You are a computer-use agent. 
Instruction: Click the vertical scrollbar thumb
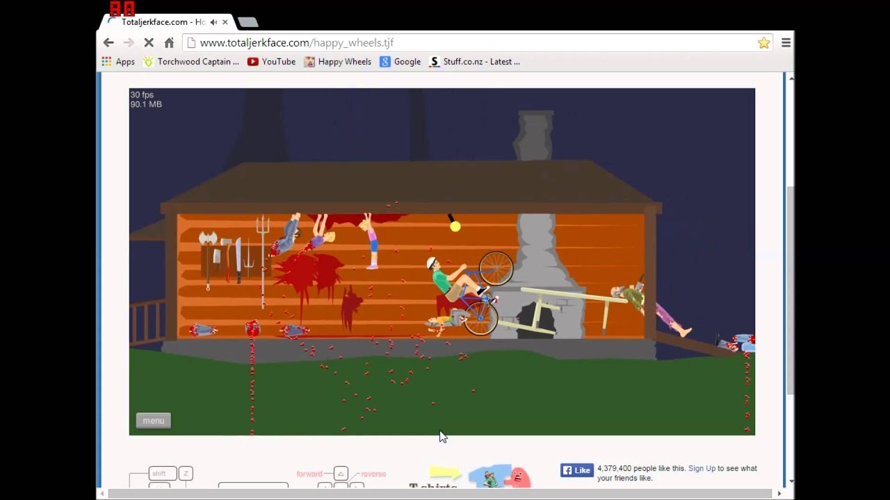tap(790, 292)
